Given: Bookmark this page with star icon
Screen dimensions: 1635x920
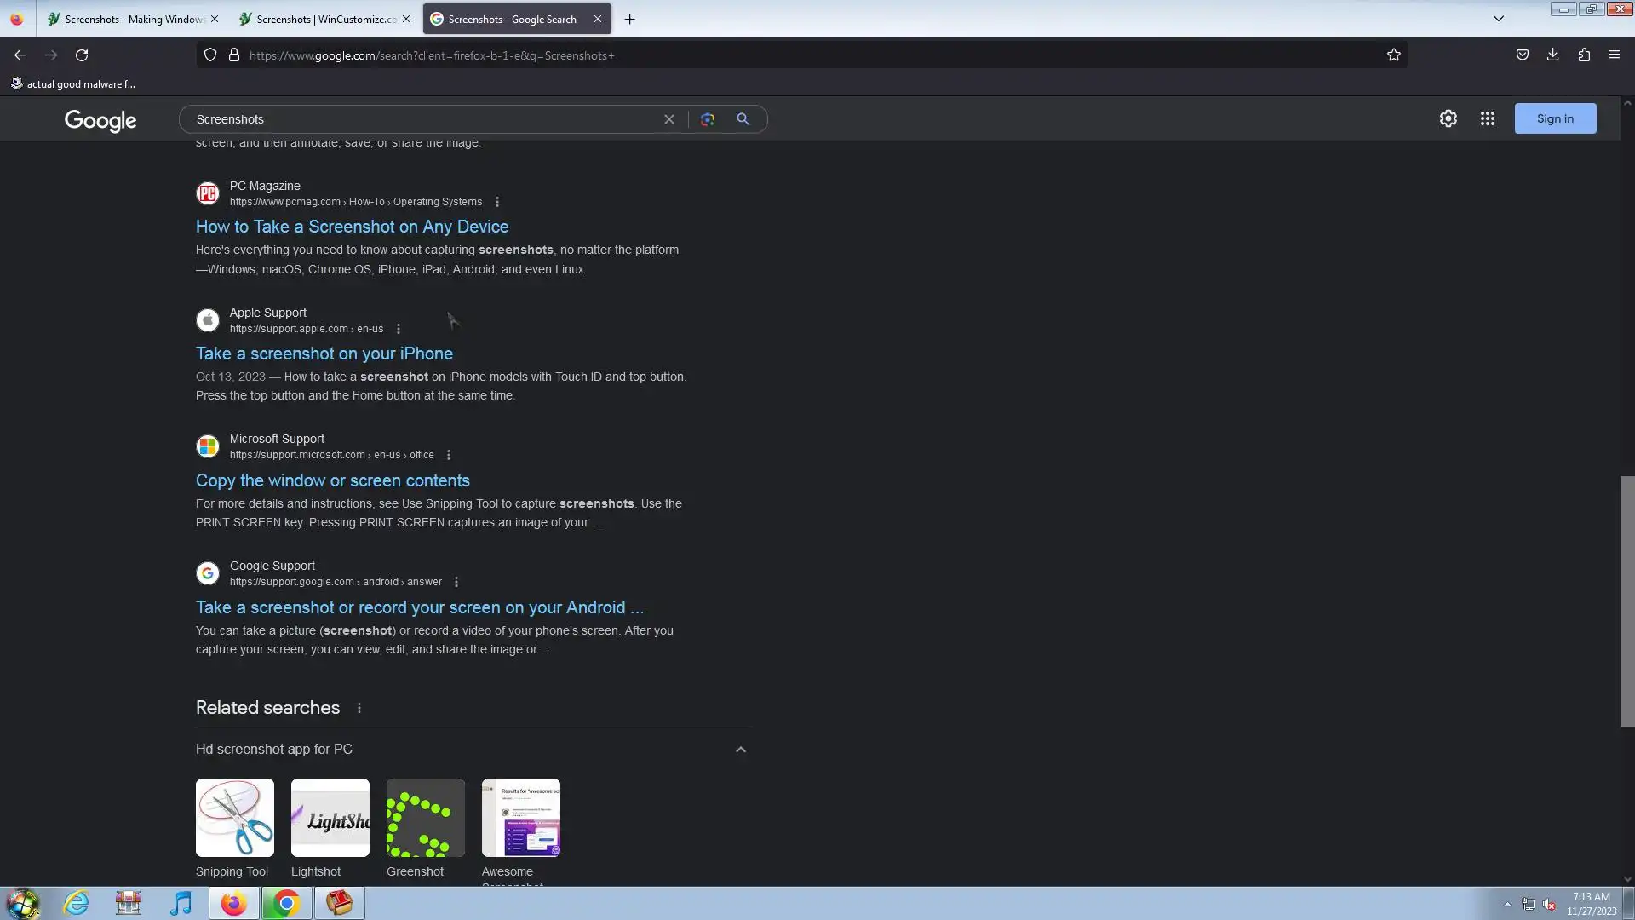Looking at the screenshot, I should [1393, 55].
